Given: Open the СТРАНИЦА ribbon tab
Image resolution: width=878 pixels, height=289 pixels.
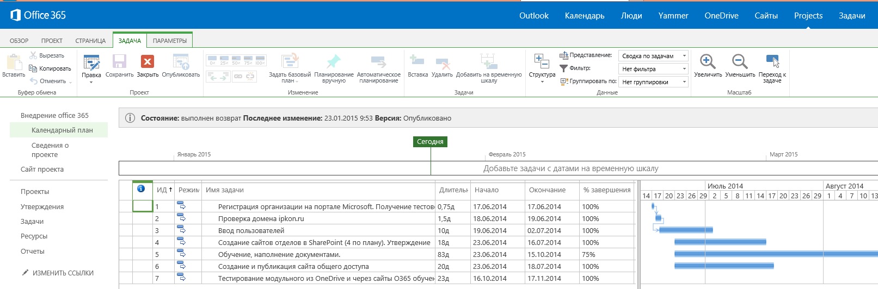Looking at the screenshot, I should point(90,41).
